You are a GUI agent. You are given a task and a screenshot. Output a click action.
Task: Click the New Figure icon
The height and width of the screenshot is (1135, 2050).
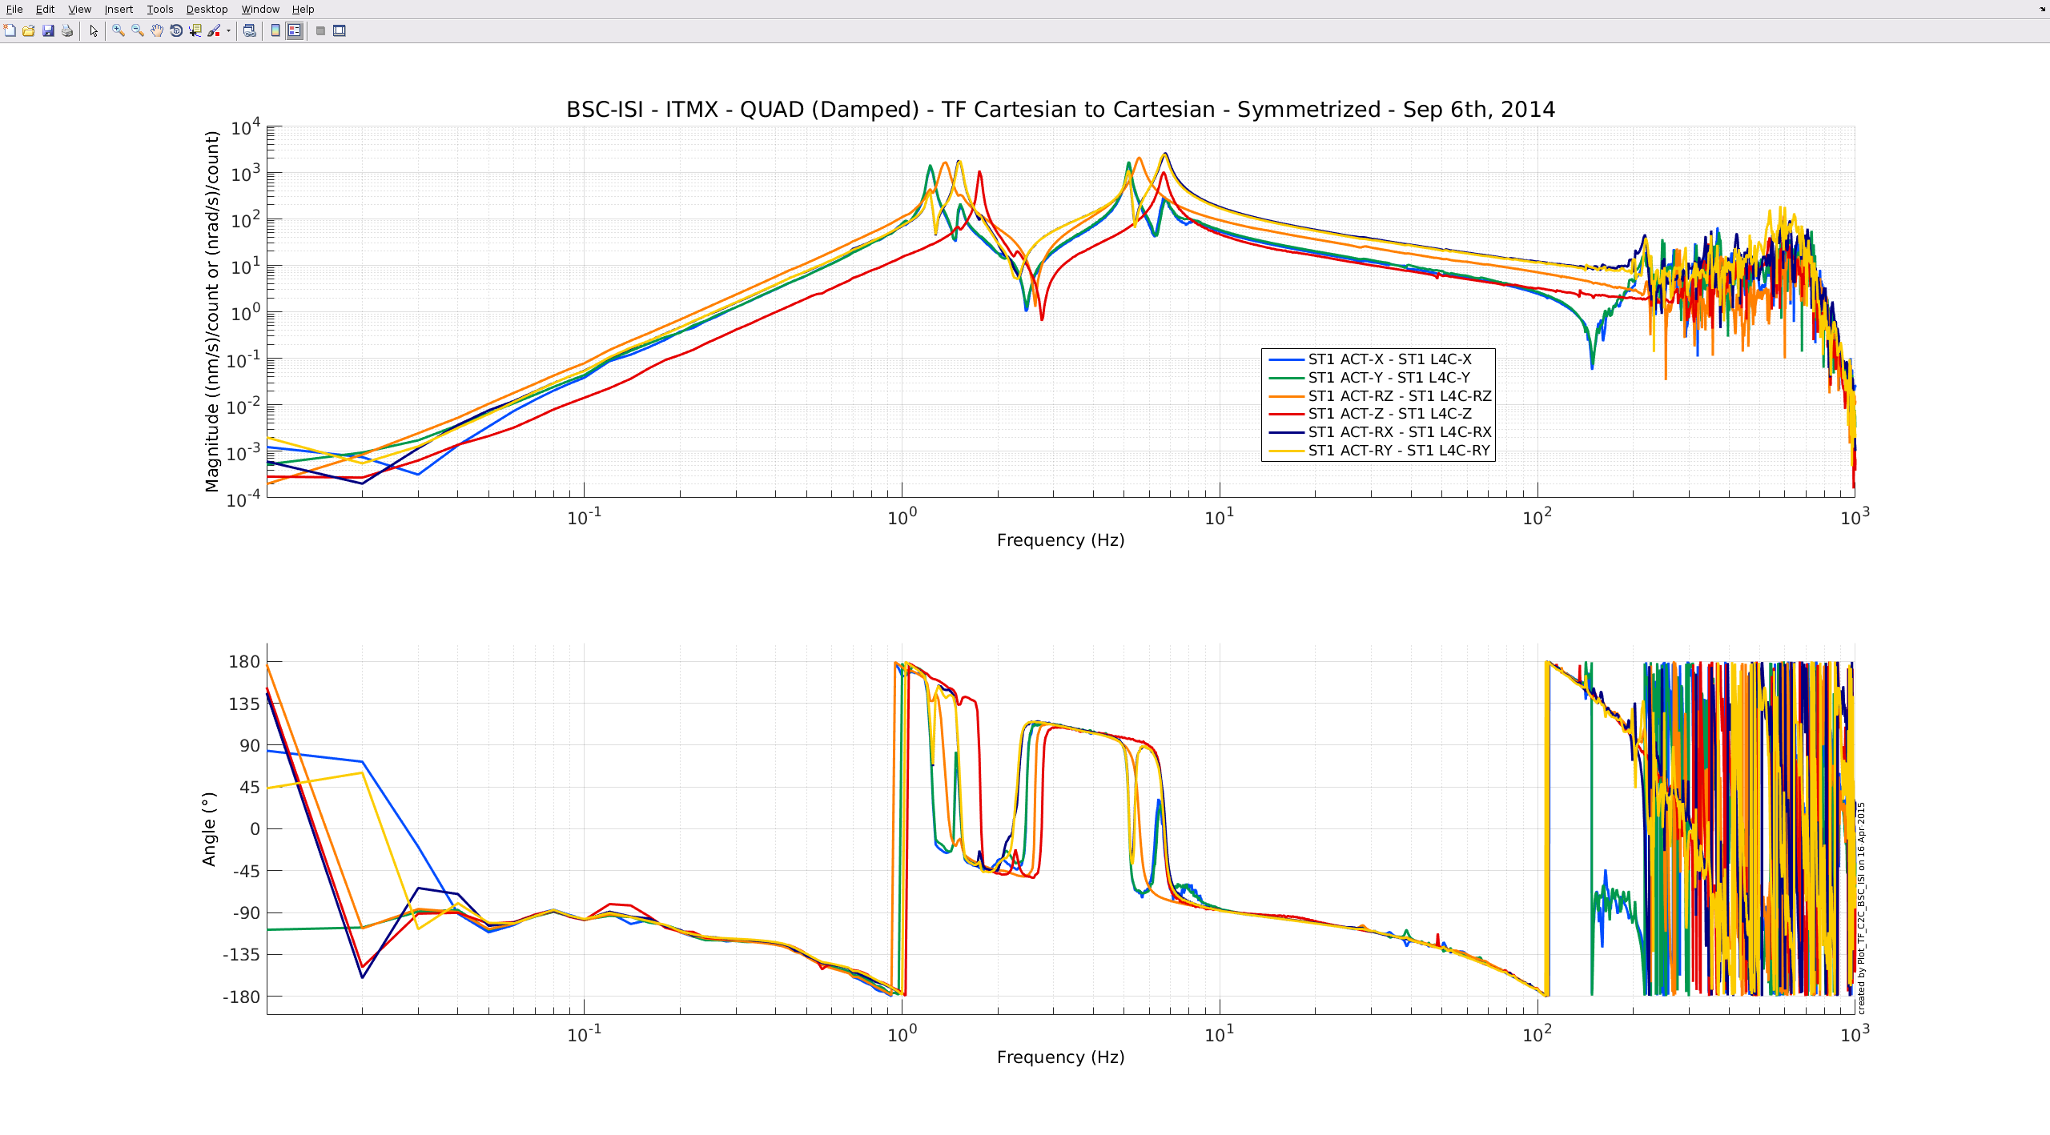pos(10,30)
